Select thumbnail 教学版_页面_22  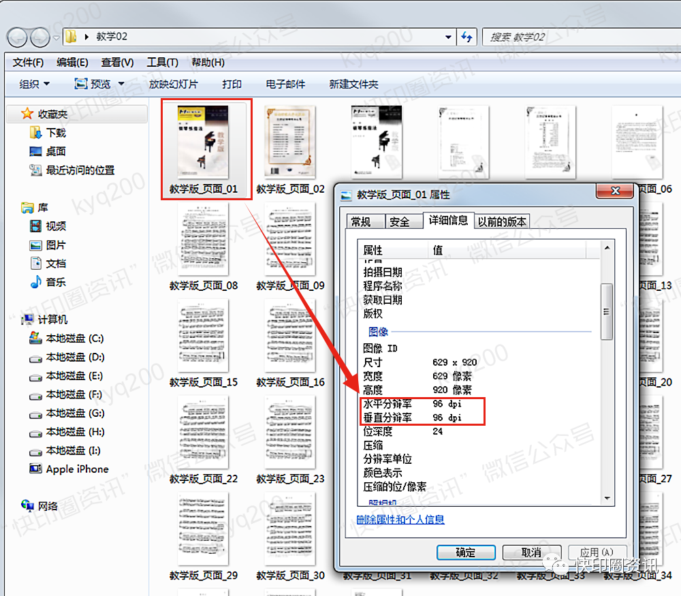point(203,433)
